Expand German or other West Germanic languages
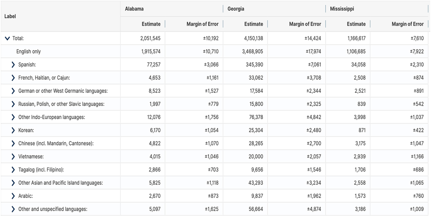431x217 pixels. click(x=13, y=91)
